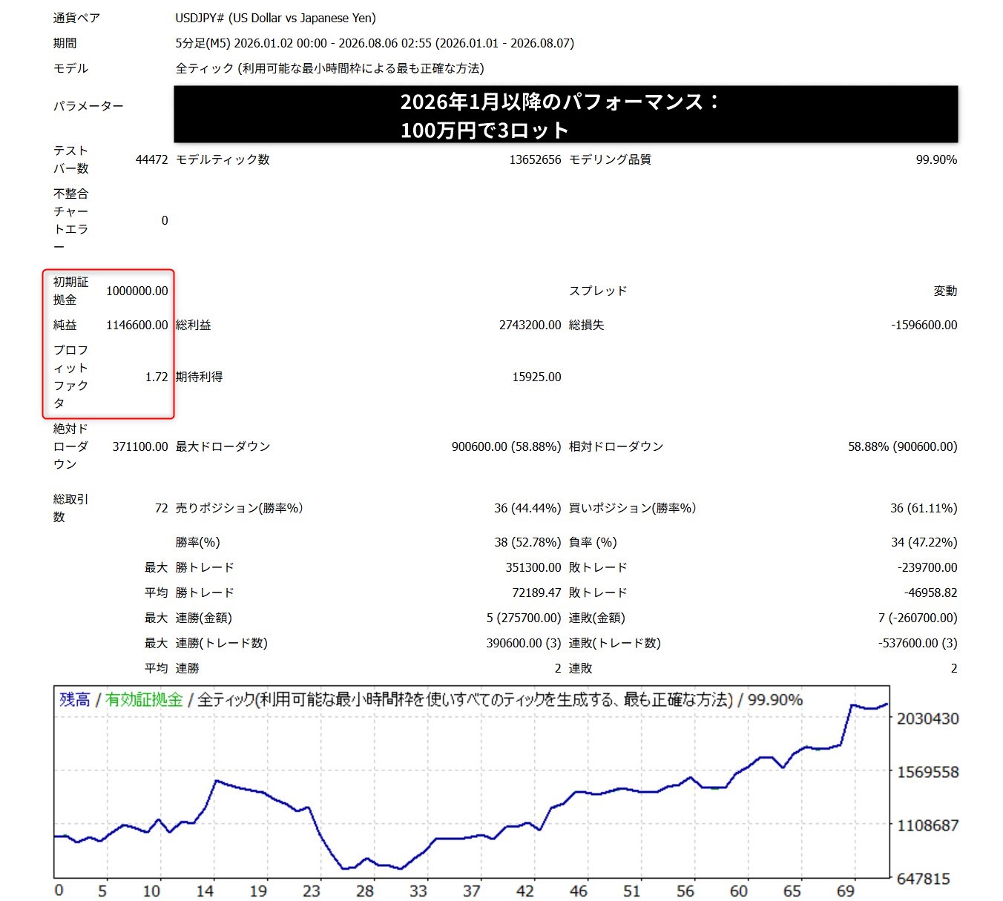Click the chart axis value 647815
The width and height of the screenshot is (1003, 901).
click(x=924, y=879)
